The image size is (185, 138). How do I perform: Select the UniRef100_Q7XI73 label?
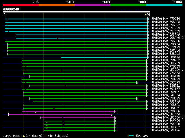[166, 47]
